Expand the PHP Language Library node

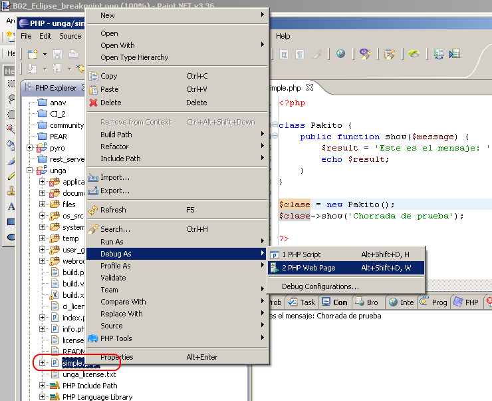coord(42,396)
